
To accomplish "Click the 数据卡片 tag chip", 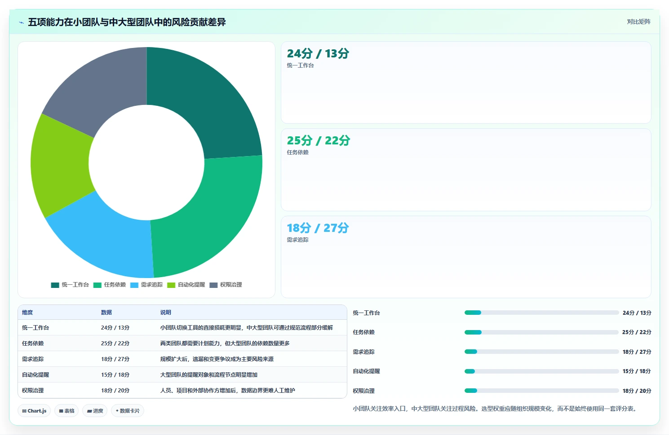I will tap(128, 411).
